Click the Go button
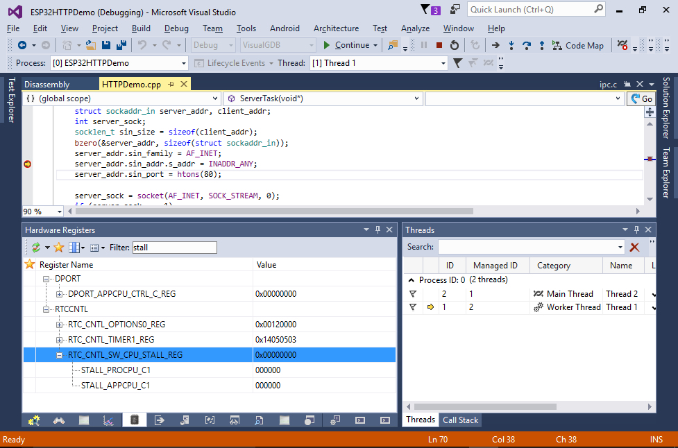This screenshot has height=448, width=678. click(x=641, y=99)
